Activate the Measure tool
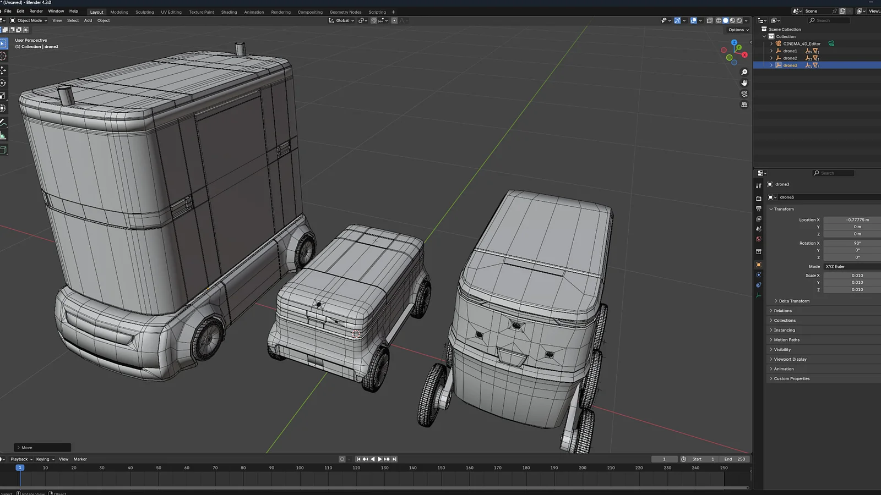The height and width of the screenshot is (495, 881). pos(3,136)
